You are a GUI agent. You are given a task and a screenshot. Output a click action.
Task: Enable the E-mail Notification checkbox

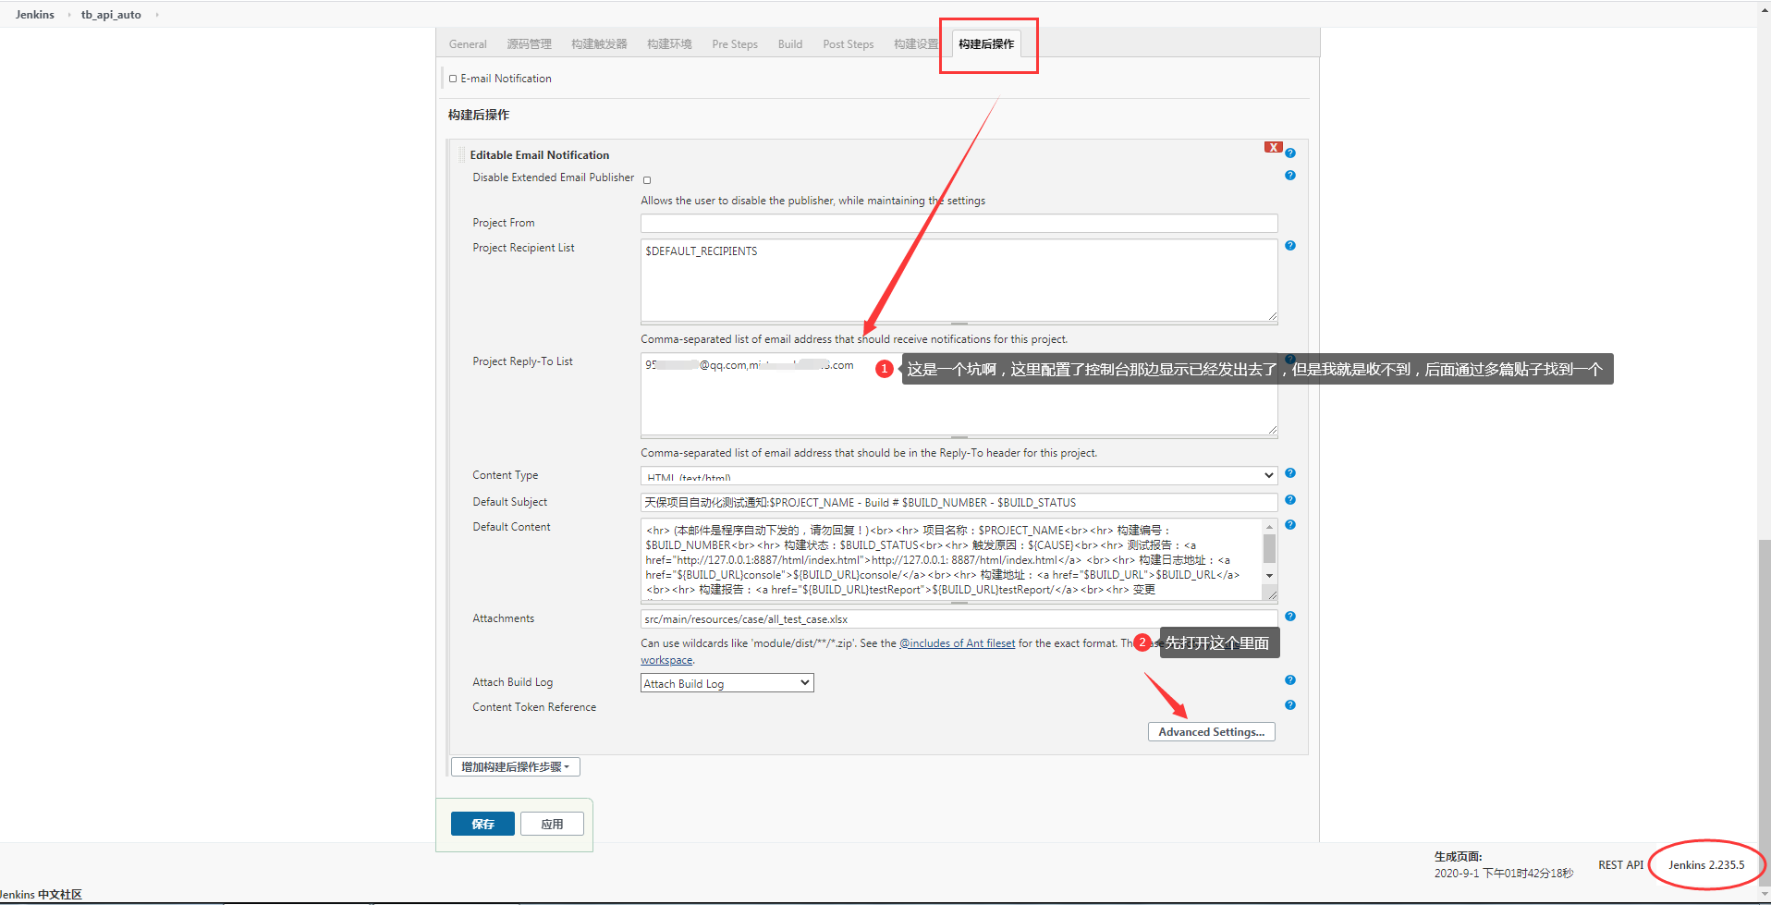(453, 79)
